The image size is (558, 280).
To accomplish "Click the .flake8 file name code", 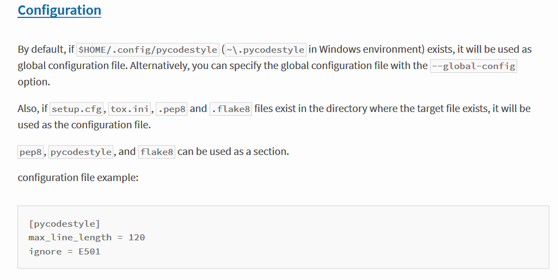I will click(x=231, y=109).
